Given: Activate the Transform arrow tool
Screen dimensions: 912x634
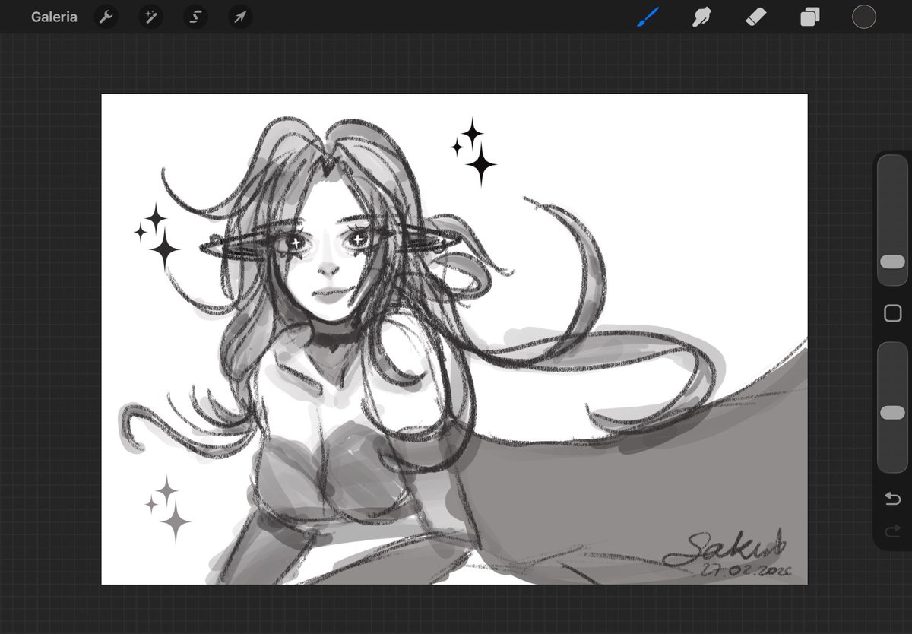Looking at the screenshot, I should click(x=240, y=17).
